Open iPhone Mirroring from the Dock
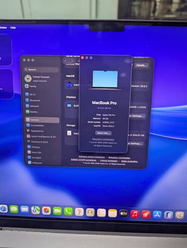 point(168,215)
